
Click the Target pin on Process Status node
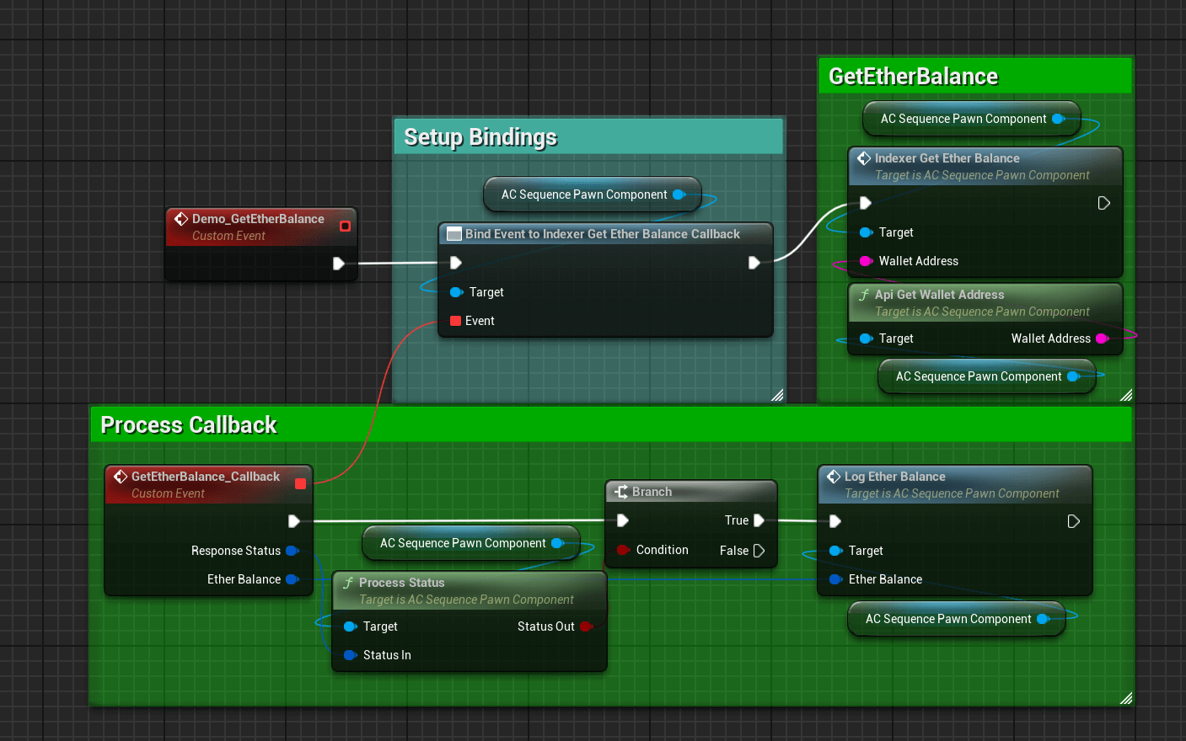351,626
